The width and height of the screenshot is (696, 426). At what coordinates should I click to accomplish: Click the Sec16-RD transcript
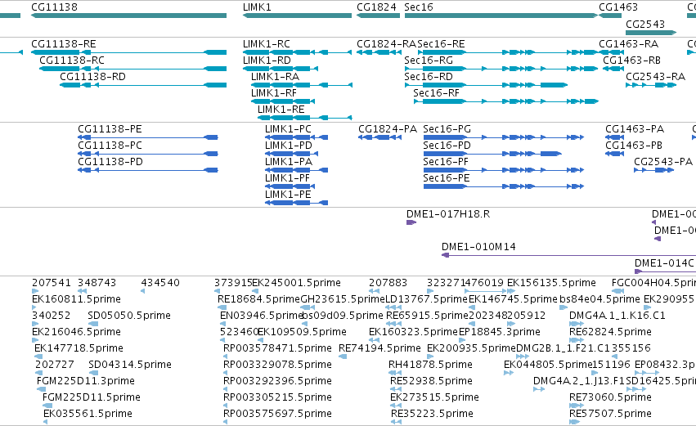coord(429,77)
